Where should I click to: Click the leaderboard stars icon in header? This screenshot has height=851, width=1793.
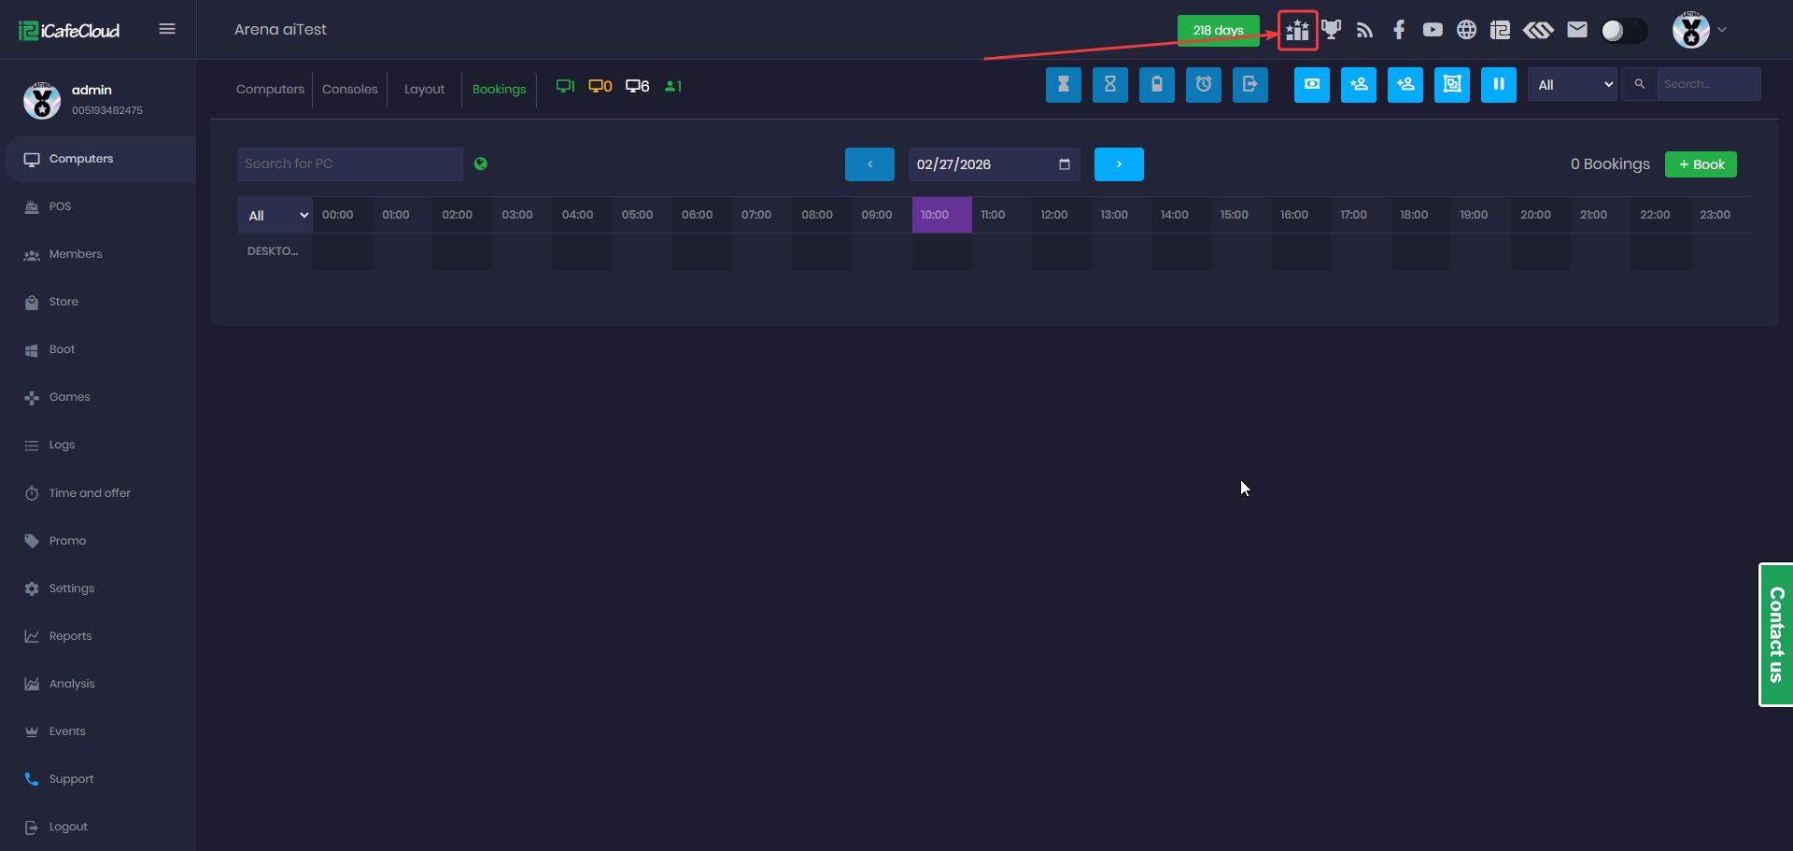pyautogui.click(x=1297, y=30)
